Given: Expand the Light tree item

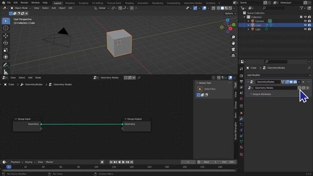Looking at the screenshot, I should pyautogui.click(x=248, y=29).
